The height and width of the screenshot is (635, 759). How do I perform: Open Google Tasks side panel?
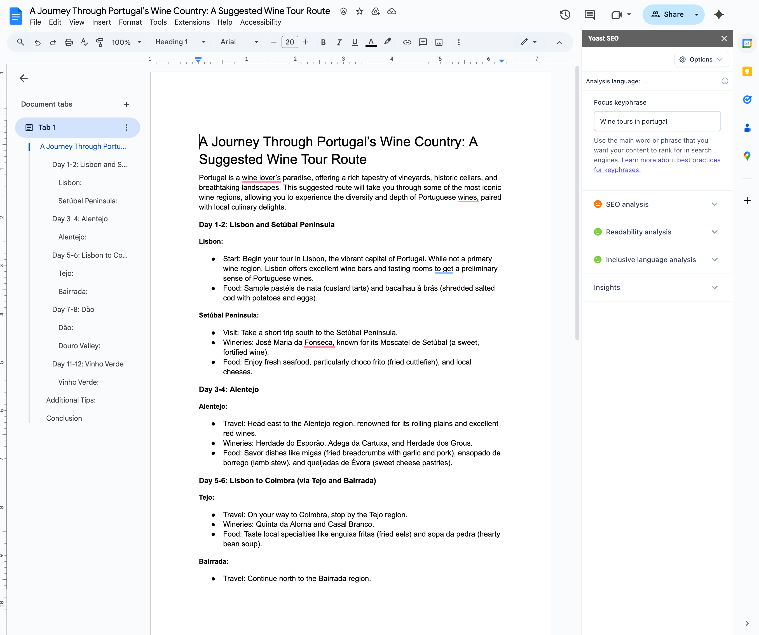[x=747, y=99]
